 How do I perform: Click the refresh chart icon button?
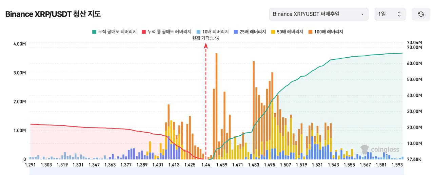421,14
